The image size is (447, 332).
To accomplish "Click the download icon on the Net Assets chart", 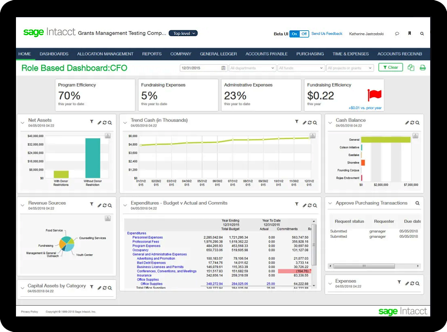I will pyautogui.click(x=108, y=135).
